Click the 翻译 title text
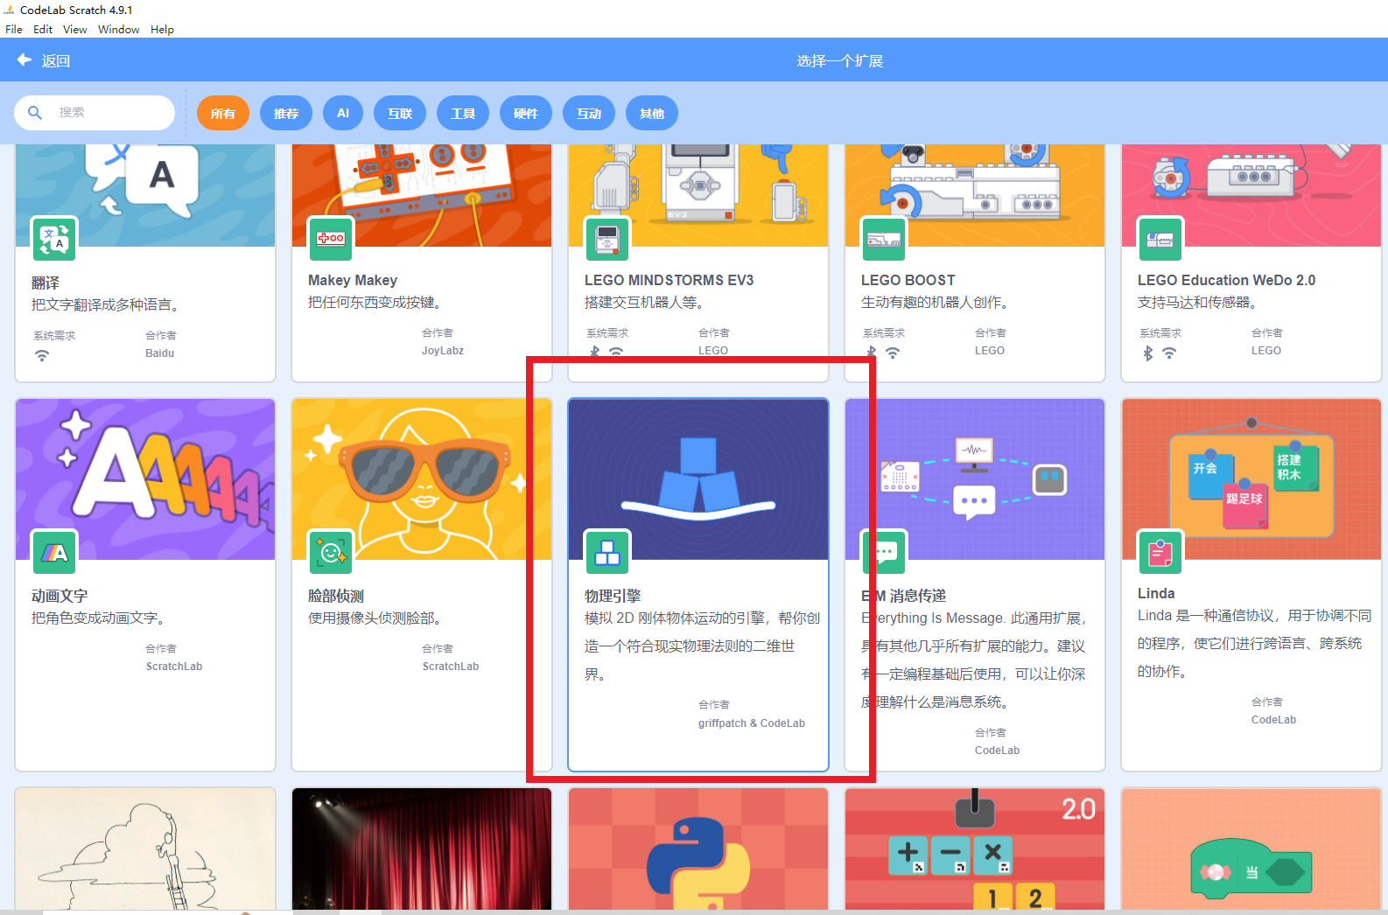This screenshot has width=1388, height=915. [x=46, y=283]
